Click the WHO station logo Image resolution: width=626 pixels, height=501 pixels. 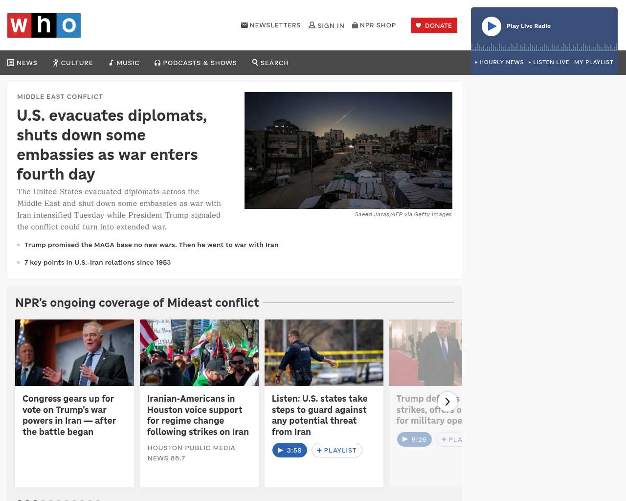pos(44,25)
